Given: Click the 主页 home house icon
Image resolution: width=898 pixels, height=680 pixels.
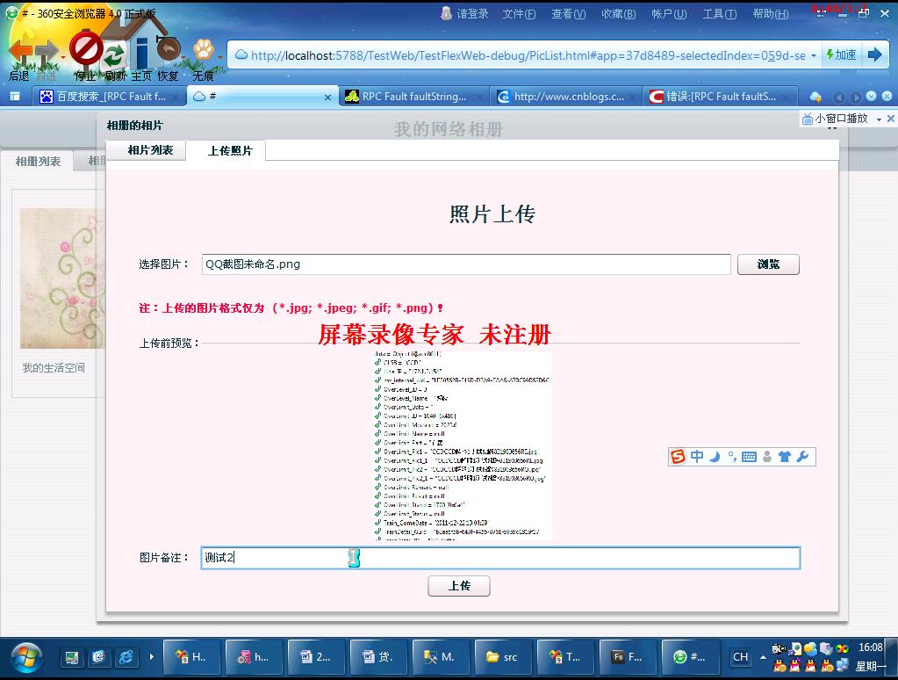Looking at the screenshot, I should 140,52.
